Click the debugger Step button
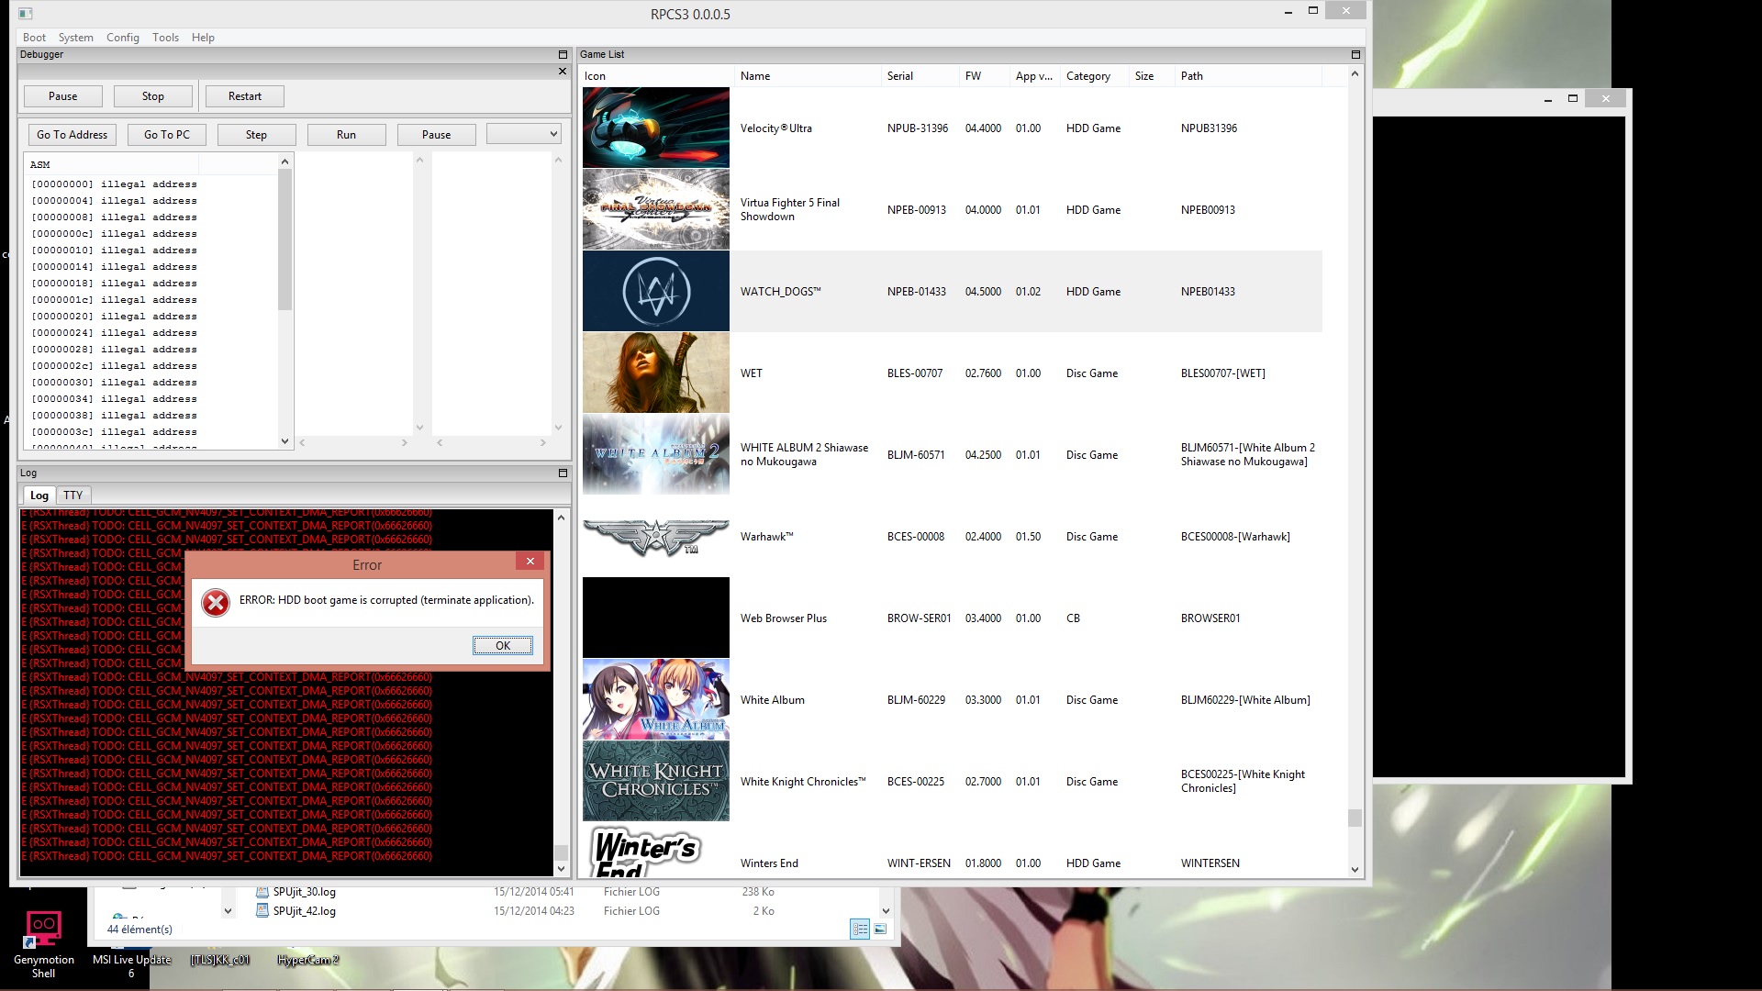 pos(257,135)
